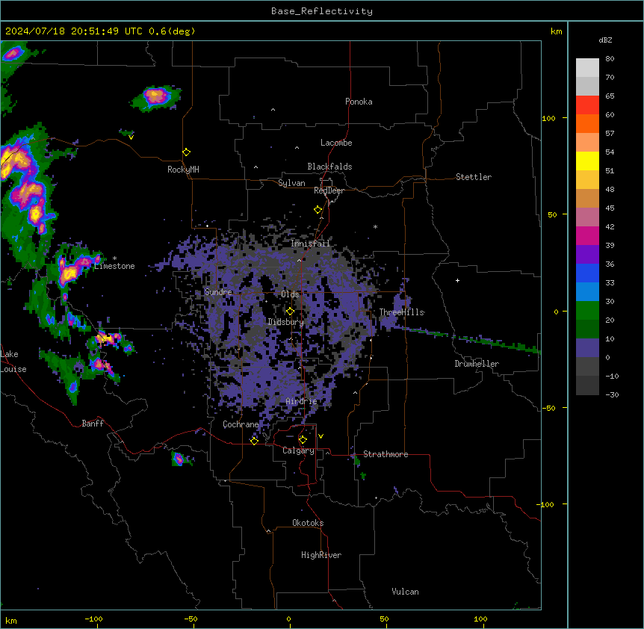Select the Innisfail label

pos(310,244)
